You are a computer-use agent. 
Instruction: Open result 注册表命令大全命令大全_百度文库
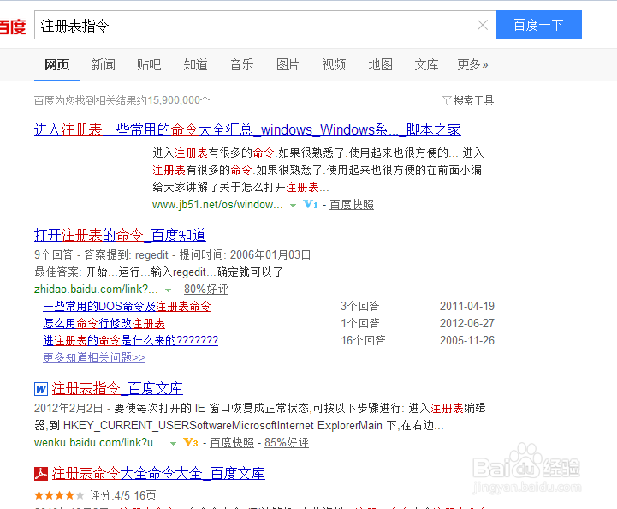[x=158, y=473]
